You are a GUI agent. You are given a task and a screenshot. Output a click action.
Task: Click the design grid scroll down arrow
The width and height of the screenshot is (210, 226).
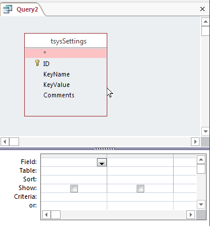(201, 205)
